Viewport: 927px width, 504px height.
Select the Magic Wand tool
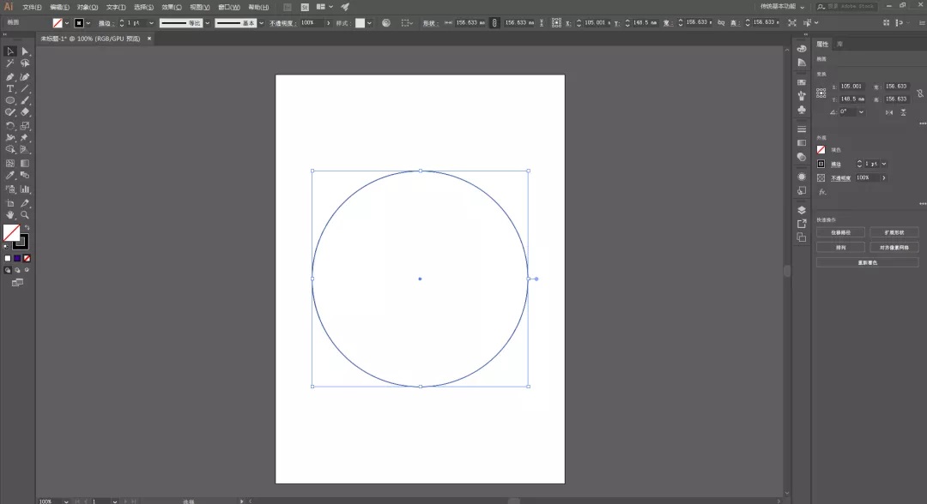[x=10, y=63]
